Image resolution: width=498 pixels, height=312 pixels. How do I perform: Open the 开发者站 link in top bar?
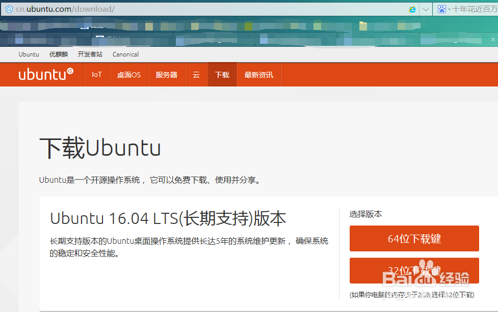(90, 54)
